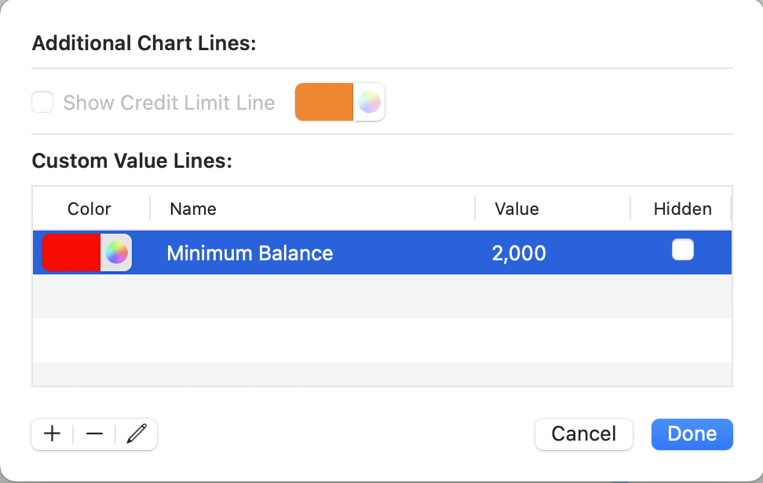
Task: Open color wheel in Minimum Balance row
Action: pos(116,252)
